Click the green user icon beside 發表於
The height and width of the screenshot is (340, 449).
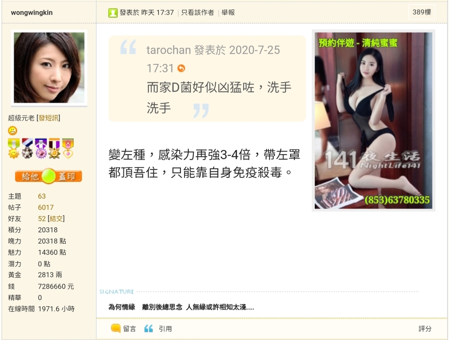pos(113,13)
